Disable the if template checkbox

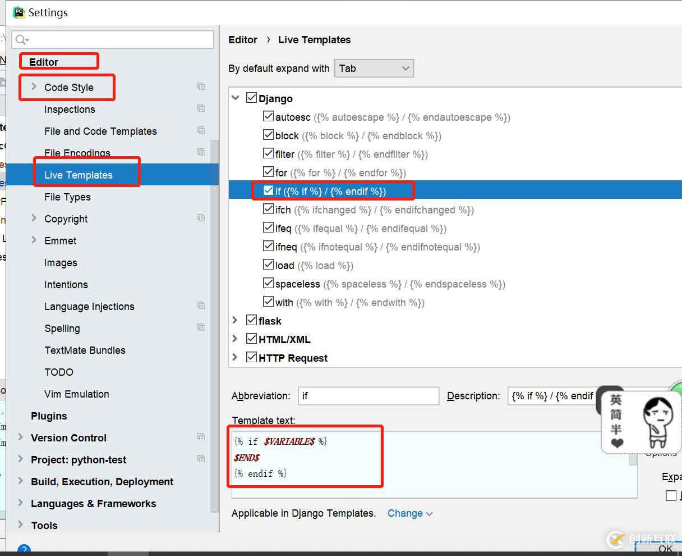[268, 191]
